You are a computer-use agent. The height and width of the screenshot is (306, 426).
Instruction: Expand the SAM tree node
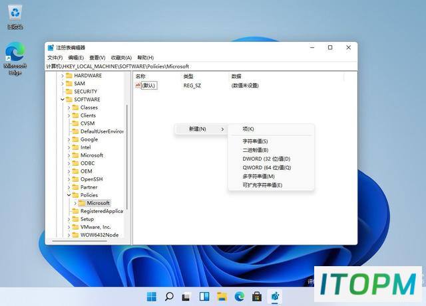pos(63,84)
